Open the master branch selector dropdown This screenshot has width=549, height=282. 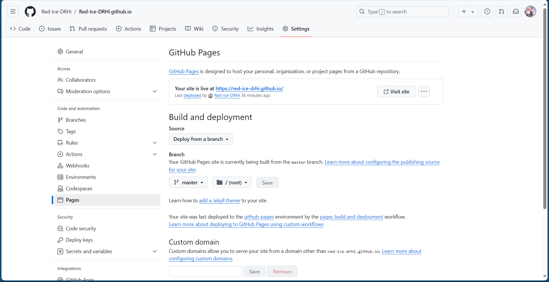(x=188, y=183)
